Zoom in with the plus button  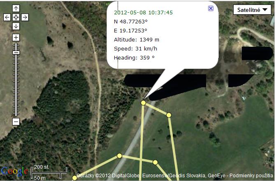(16, 38)
